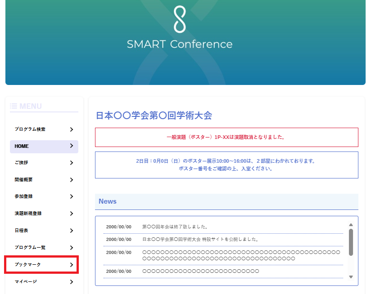
Task: Click chevron arrow beside プログラム検索
Action: tap(72, 129)
